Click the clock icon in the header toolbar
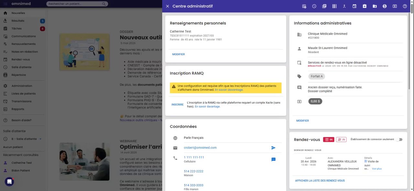 [314, 6]
